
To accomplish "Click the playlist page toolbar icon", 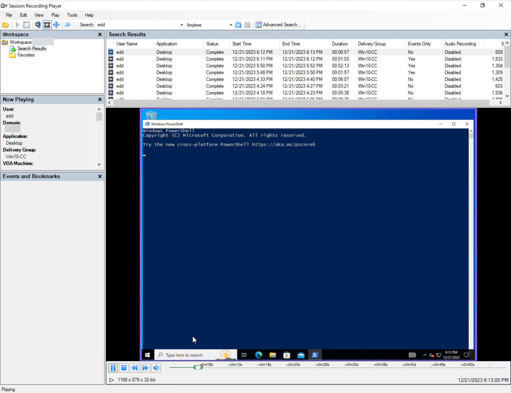I will point(26,25).
